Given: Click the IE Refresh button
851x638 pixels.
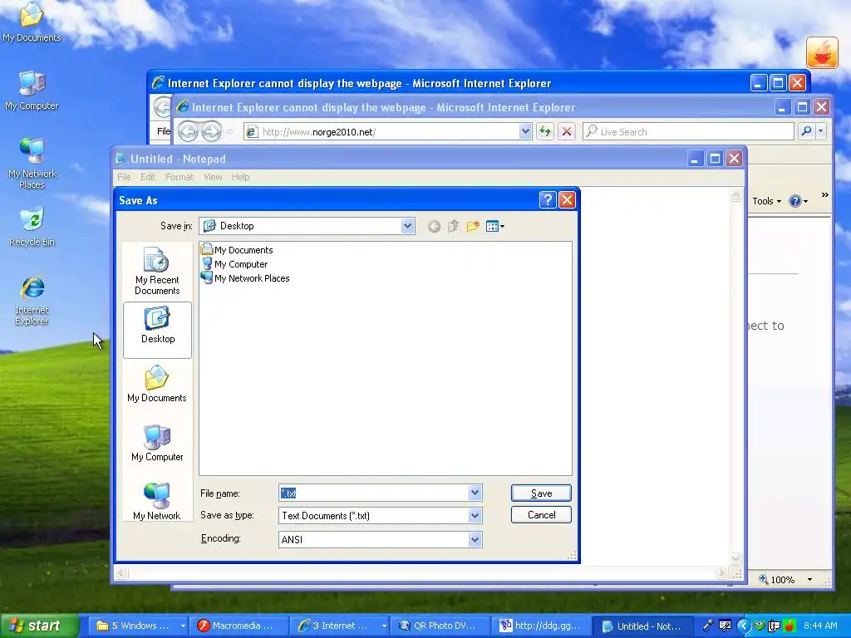Looking at the screenshot, I should tap(545, 131).
